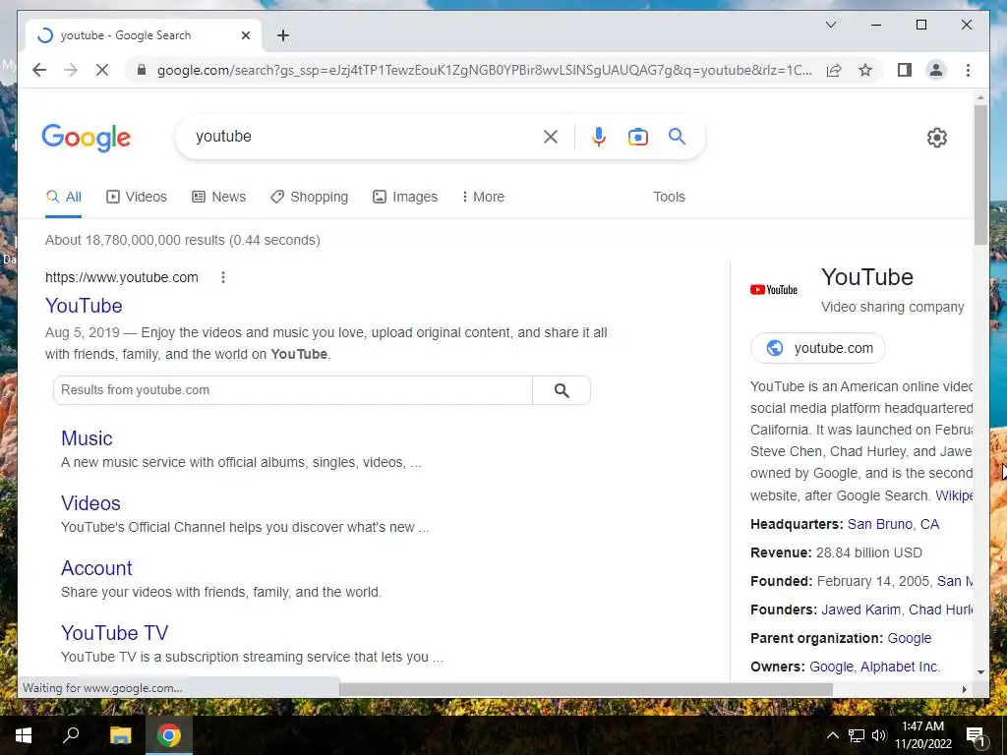
Task: Open the Videos sitelink
Action: click(90, 503)
